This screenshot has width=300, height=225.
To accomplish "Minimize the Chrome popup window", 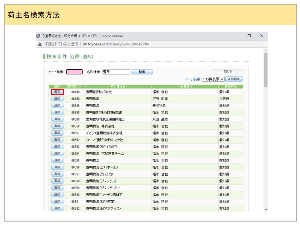I will click(237, 36).
